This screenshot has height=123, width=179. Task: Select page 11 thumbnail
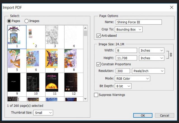[x=55, y=84]
